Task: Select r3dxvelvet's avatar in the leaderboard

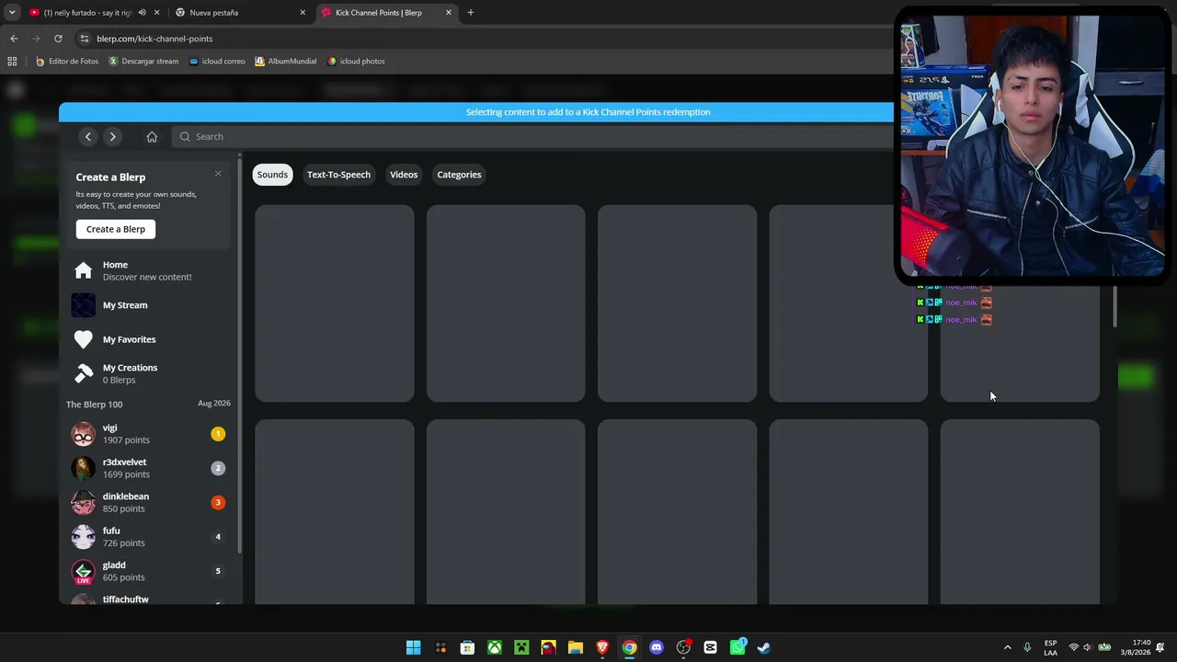Action: tap(84, 468)
